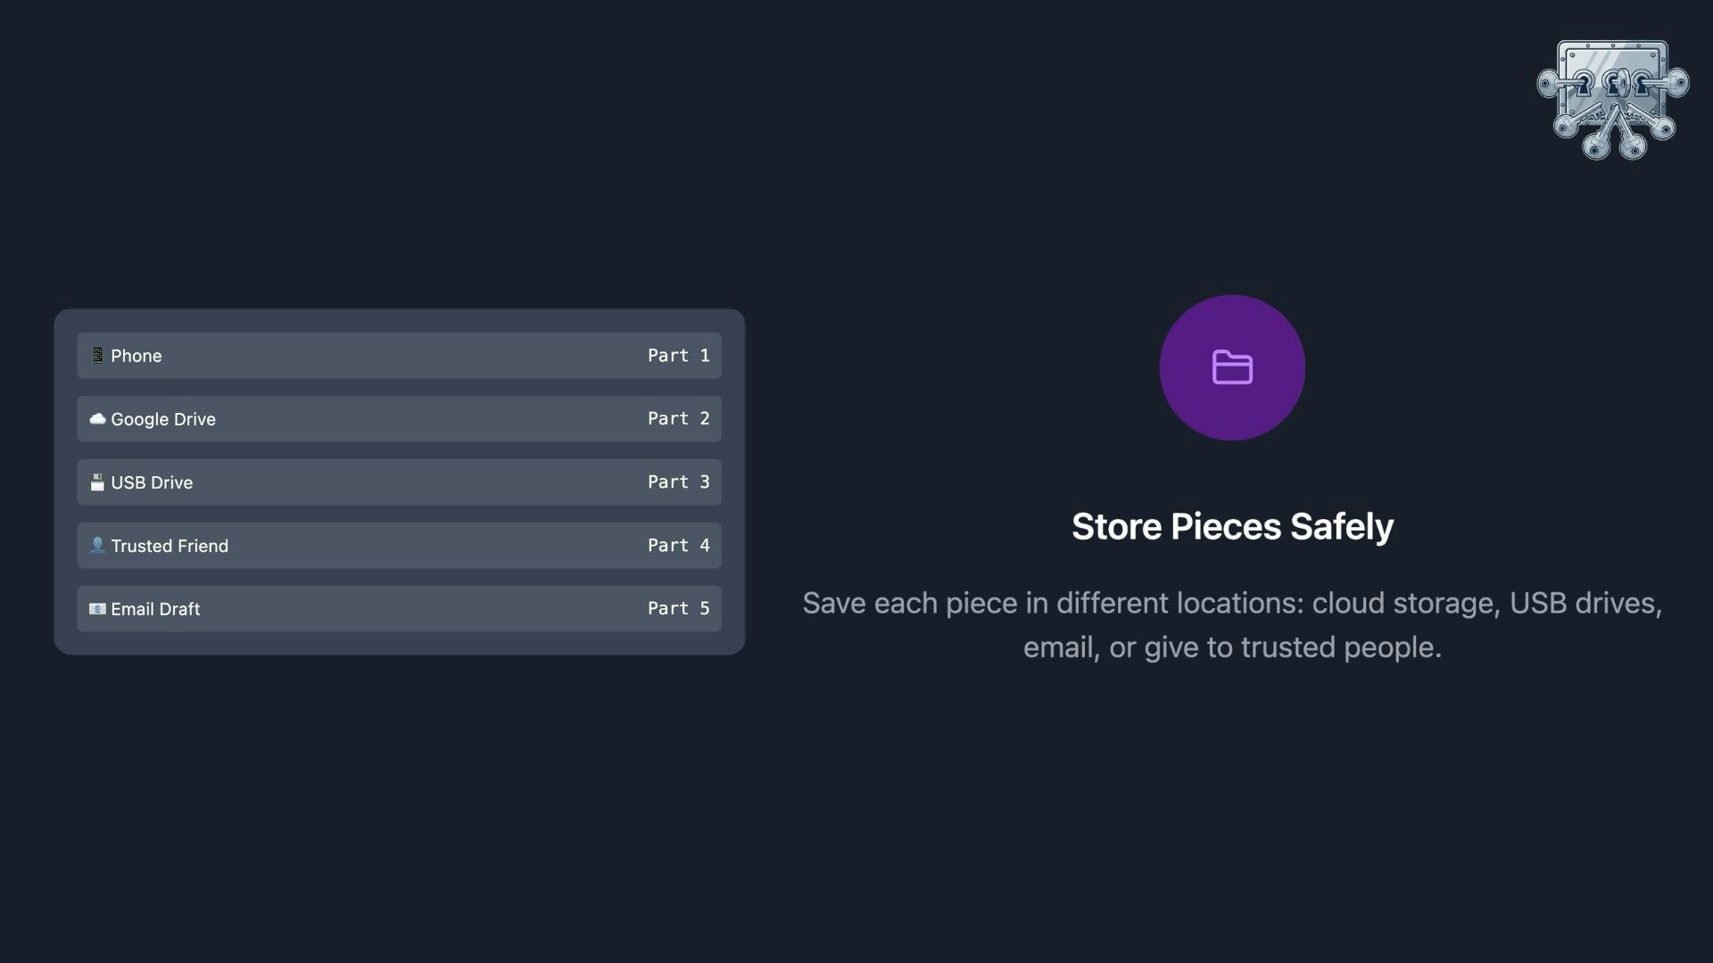Select the Phone row
Viewport: 1713px width, 963px height.
pyautogui.click(x=399, y=356)
